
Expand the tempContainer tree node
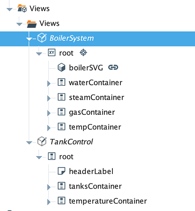point(49,128)
